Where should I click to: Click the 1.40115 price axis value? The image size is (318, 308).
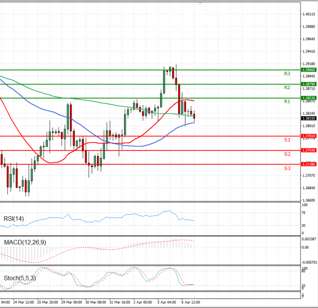coord(308,14)
